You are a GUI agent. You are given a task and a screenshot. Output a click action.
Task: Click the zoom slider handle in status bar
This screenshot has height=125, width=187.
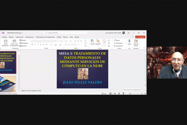point(130,93)
